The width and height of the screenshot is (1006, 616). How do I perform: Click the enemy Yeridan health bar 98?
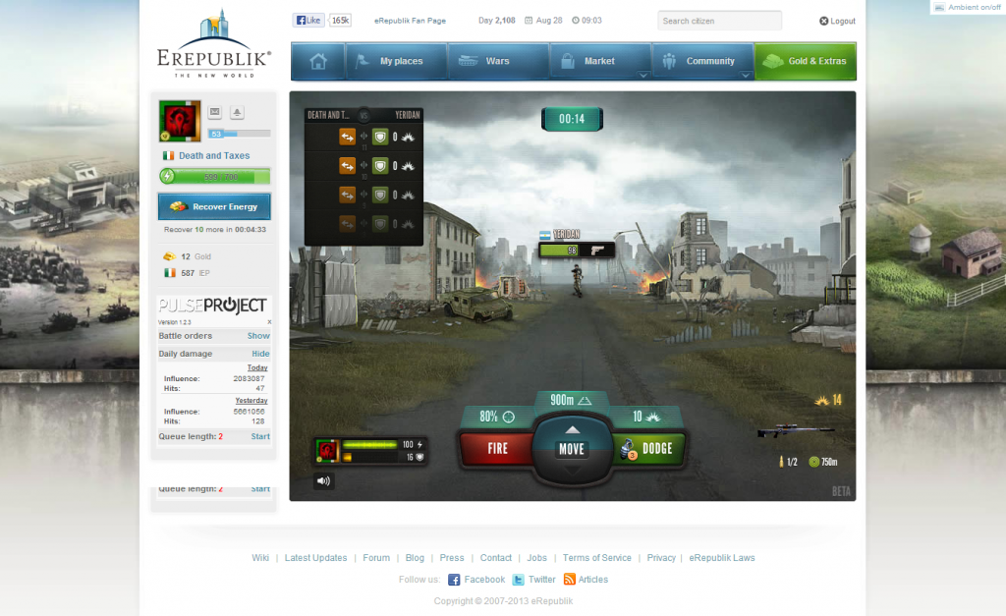[559, 251]
